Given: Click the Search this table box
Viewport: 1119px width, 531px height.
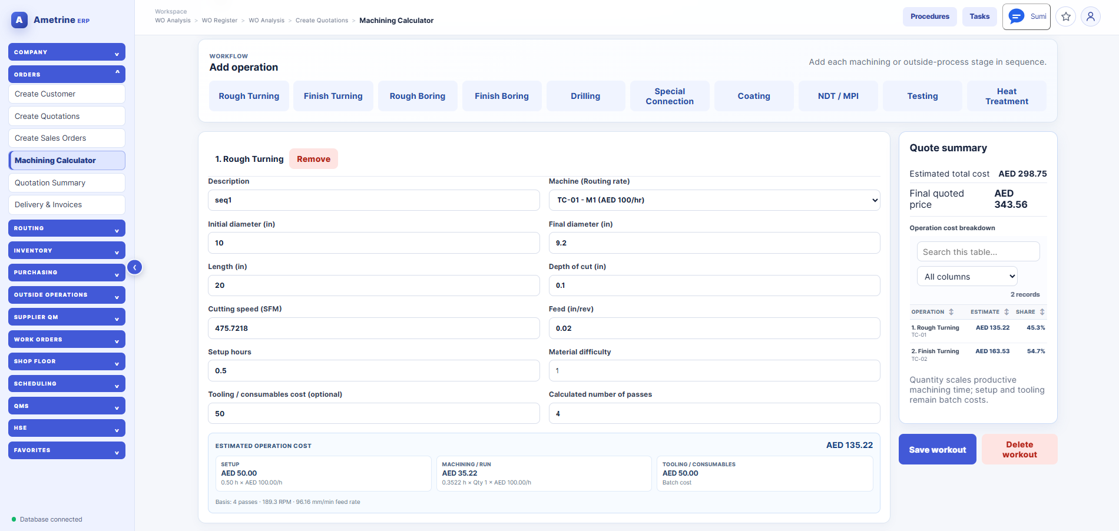Looking at the screenshot, I should pyautogui.click(x=978, y=251).
